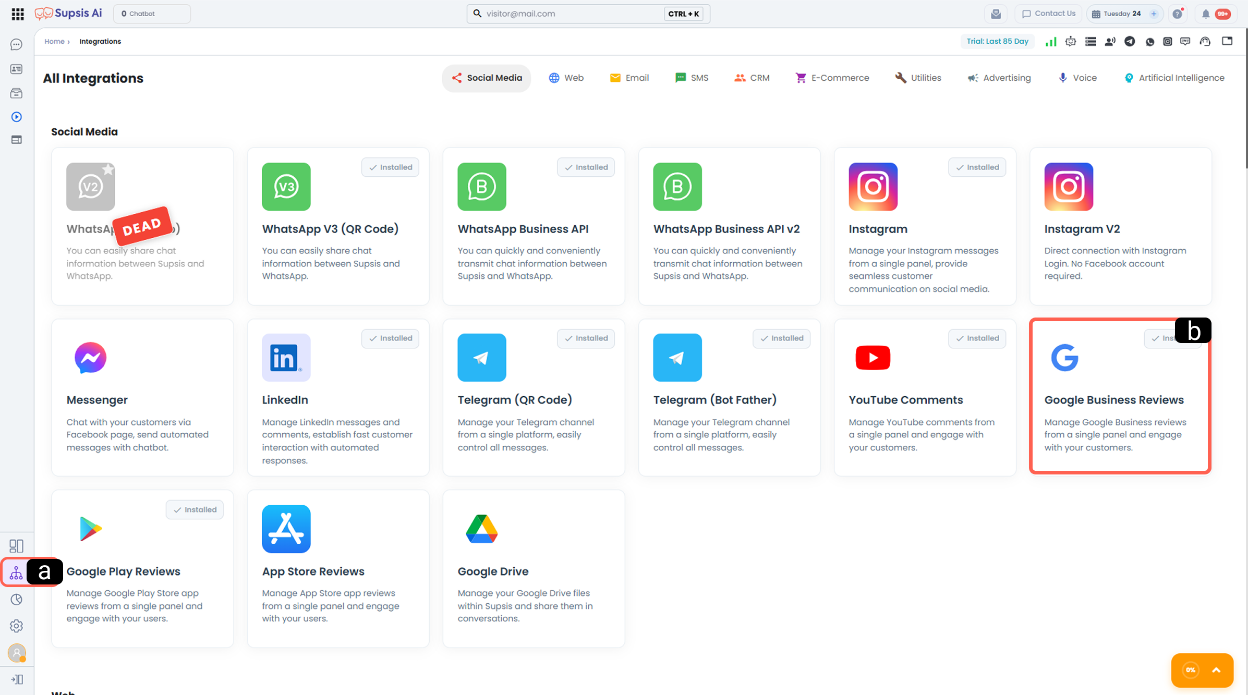Click the Installed badge on LinkedIn card

coord(390,338)
